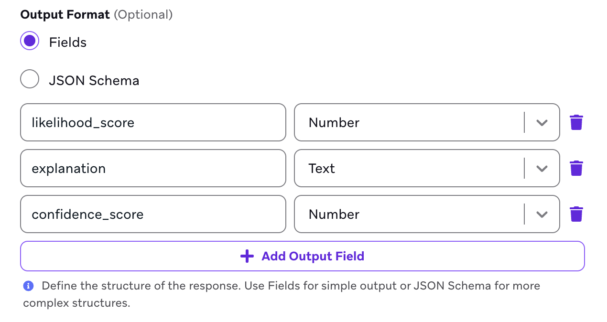Viewport: 607px width, 322px height.
Task: Click into the explanation name field
Action: pyautogui.click(x=153, y=168)
